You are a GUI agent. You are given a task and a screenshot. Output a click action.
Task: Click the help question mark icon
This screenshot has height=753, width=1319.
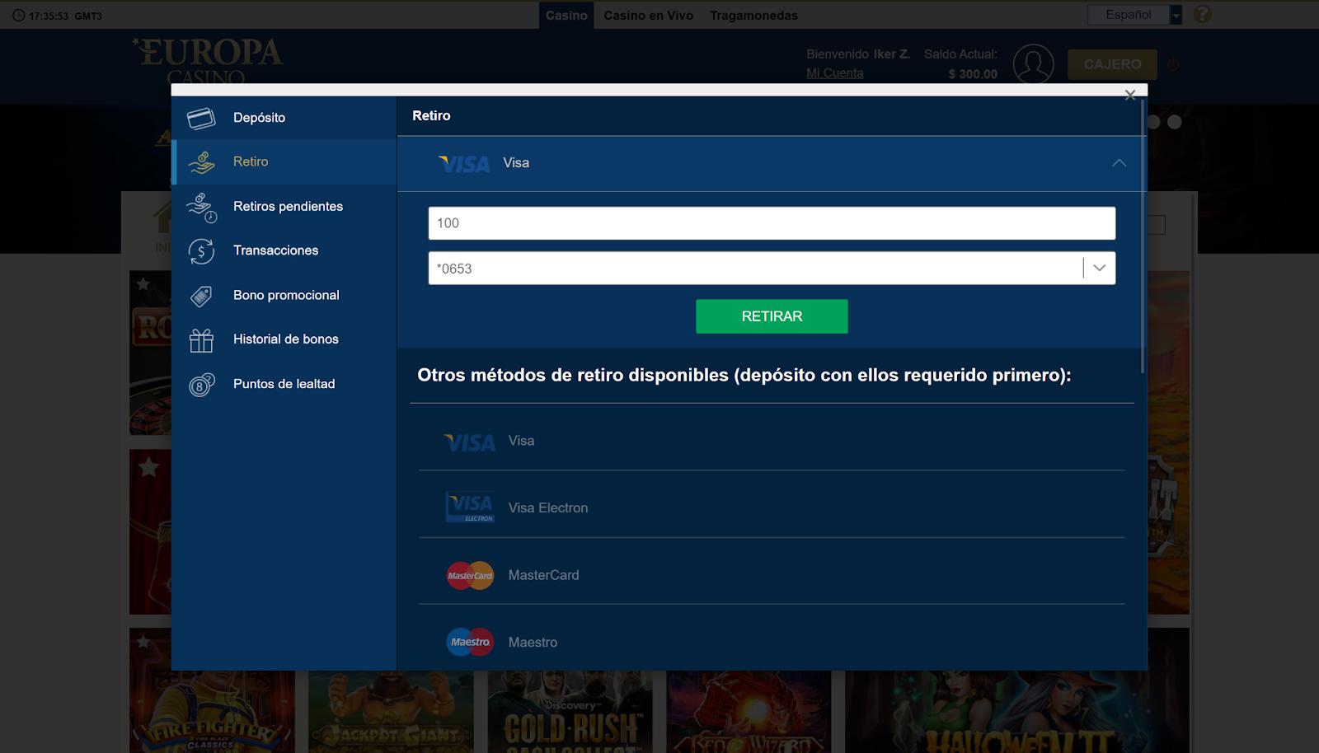(x=1203, y=14)
